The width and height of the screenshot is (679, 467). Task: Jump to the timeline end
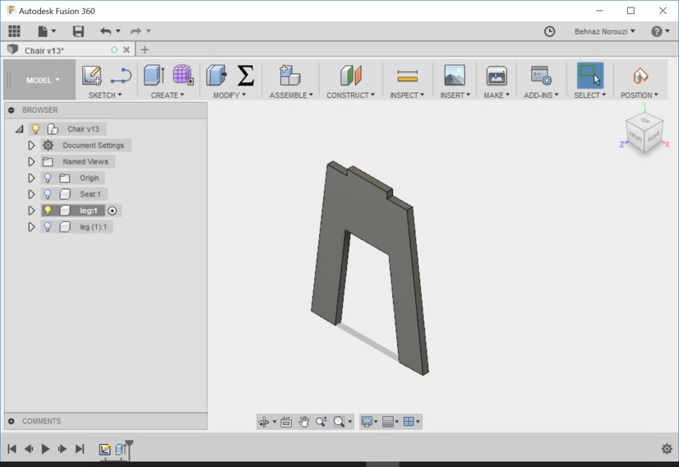[80, 449]
